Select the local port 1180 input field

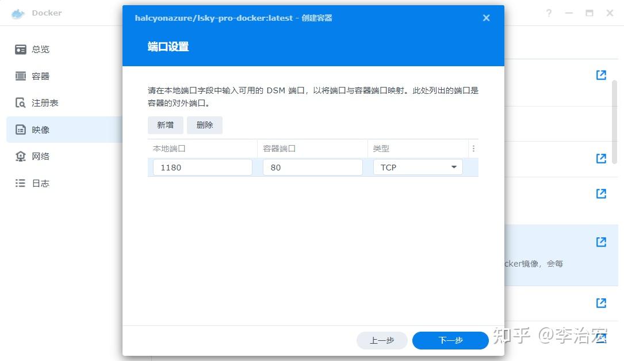[202, 167]
